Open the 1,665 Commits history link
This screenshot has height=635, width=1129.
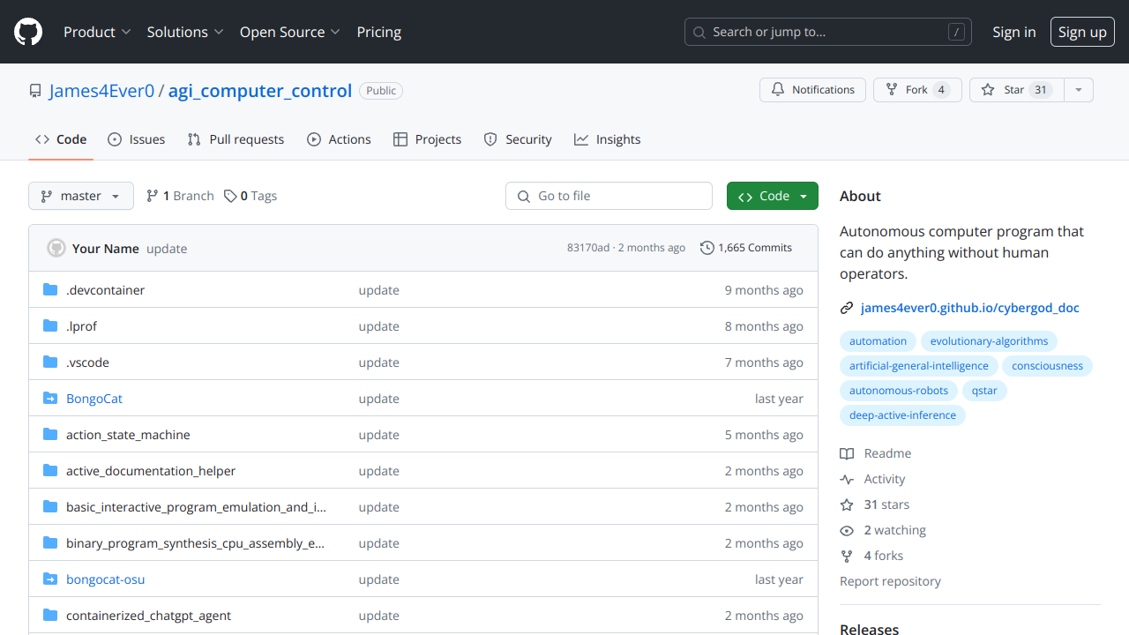point(746,248)
